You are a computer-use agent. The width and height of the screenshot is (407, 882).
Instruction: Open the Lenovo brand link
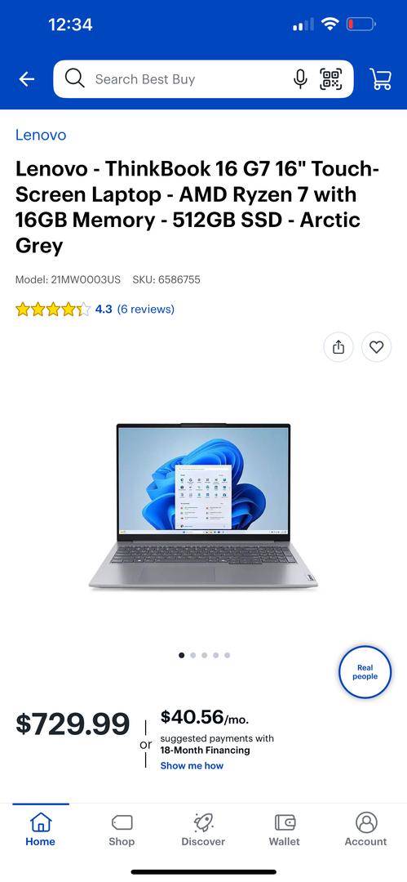[x=41, y=135]
